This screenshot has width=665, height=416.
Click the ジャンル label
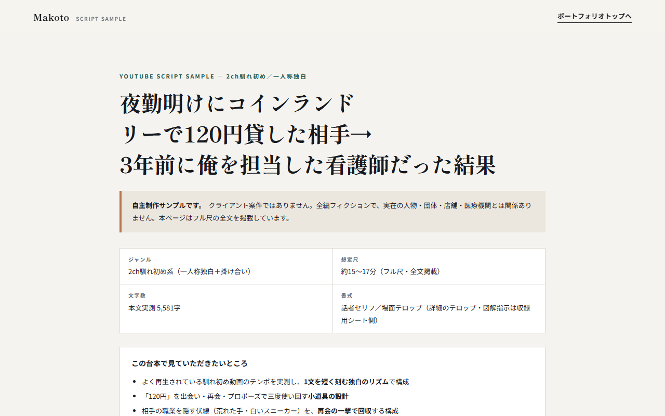pos(140,259)
